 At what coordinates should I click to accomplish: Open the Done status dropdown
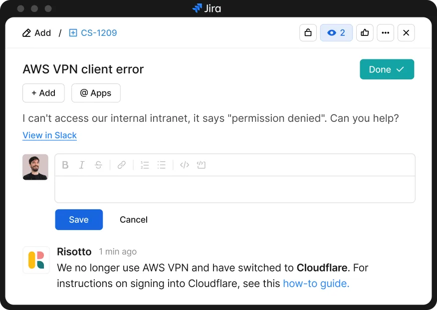tap(387, 69)
